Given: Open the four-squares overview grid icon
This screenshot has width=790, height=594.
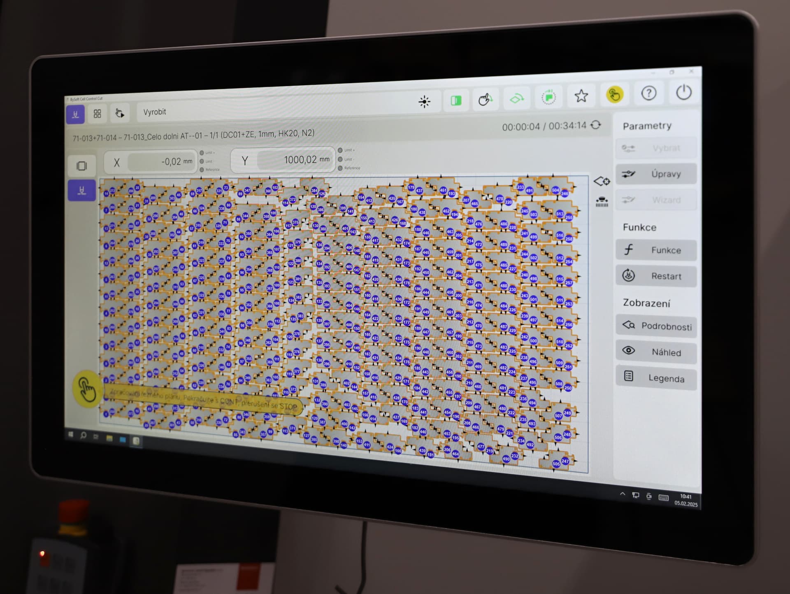Looking at the screenshot, I should 98,114.
